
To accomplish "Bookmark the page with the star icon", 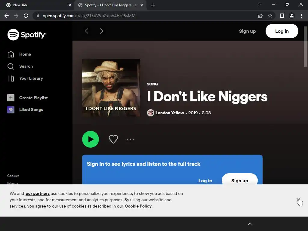I will point(270,16).
